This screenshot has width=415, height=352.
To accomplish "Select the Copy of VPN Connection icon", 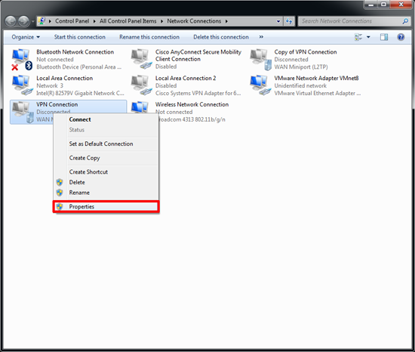I will pyautogui.click(x=260, y=60).
